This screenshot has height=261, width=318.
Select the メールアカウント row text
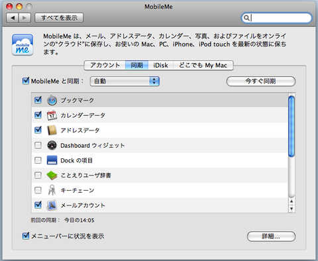[83, 205]
